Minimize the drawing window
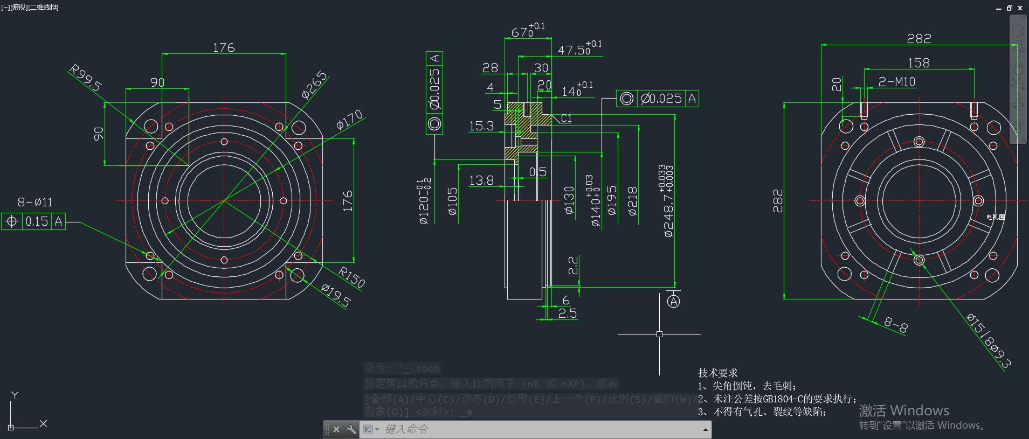 [x=999, y=8]
